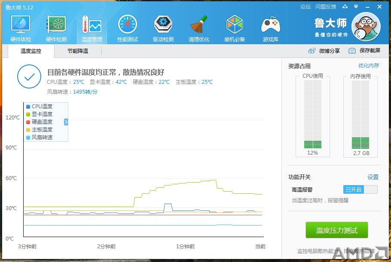
Task: Click the 鲁大师 mascot avatar
Action: (x=366, y=27)
